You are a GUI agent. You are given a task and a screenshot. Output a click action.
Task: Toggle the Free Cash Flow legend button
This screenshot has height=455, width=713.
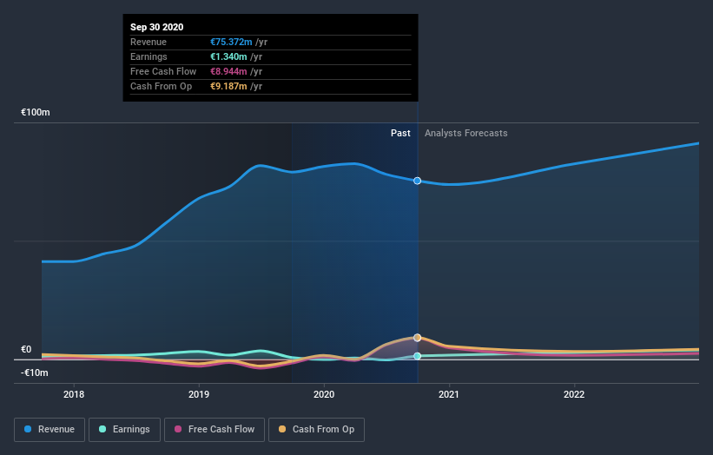pos(215,430)
